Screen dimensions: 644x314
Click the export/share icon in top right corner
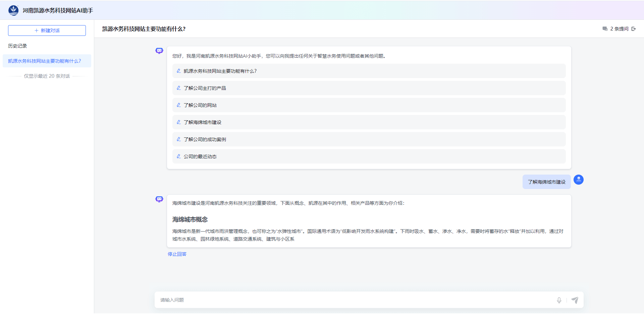click(634, 29)
